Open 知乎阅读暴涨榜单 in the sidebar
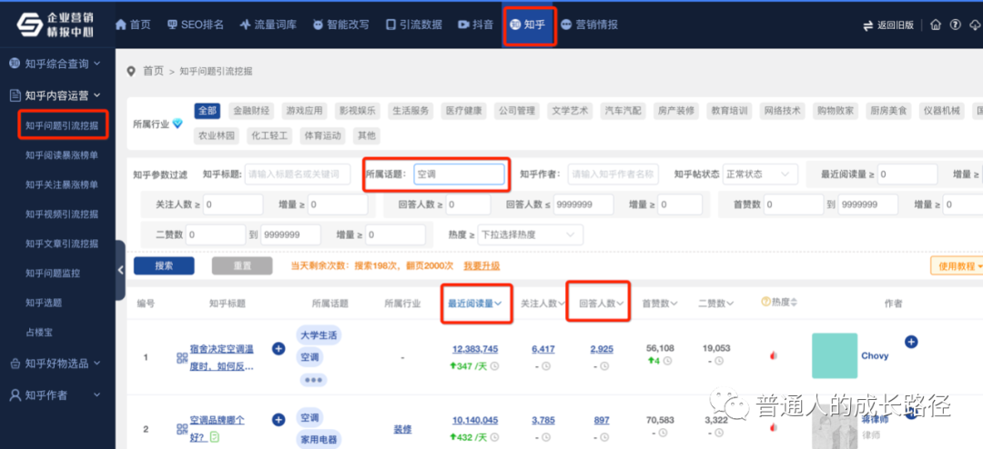The image size is (983, 449). (x=62, y=155)
